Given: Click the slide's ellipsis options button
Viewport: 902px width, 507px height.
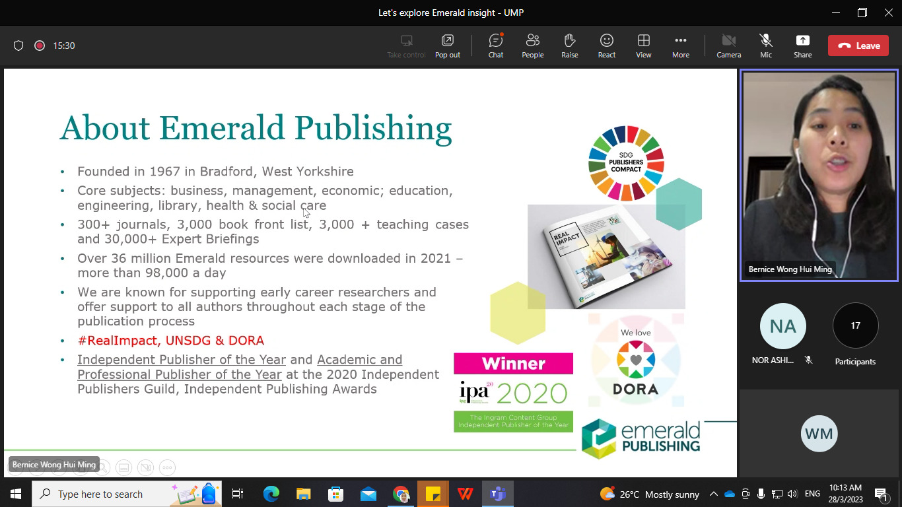Looking at the screenshot, I should click(x=168, y=467).
